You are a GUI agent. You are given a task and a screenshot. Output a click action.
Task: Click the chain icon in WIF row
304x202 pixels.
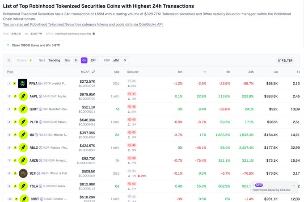point(15,173)
